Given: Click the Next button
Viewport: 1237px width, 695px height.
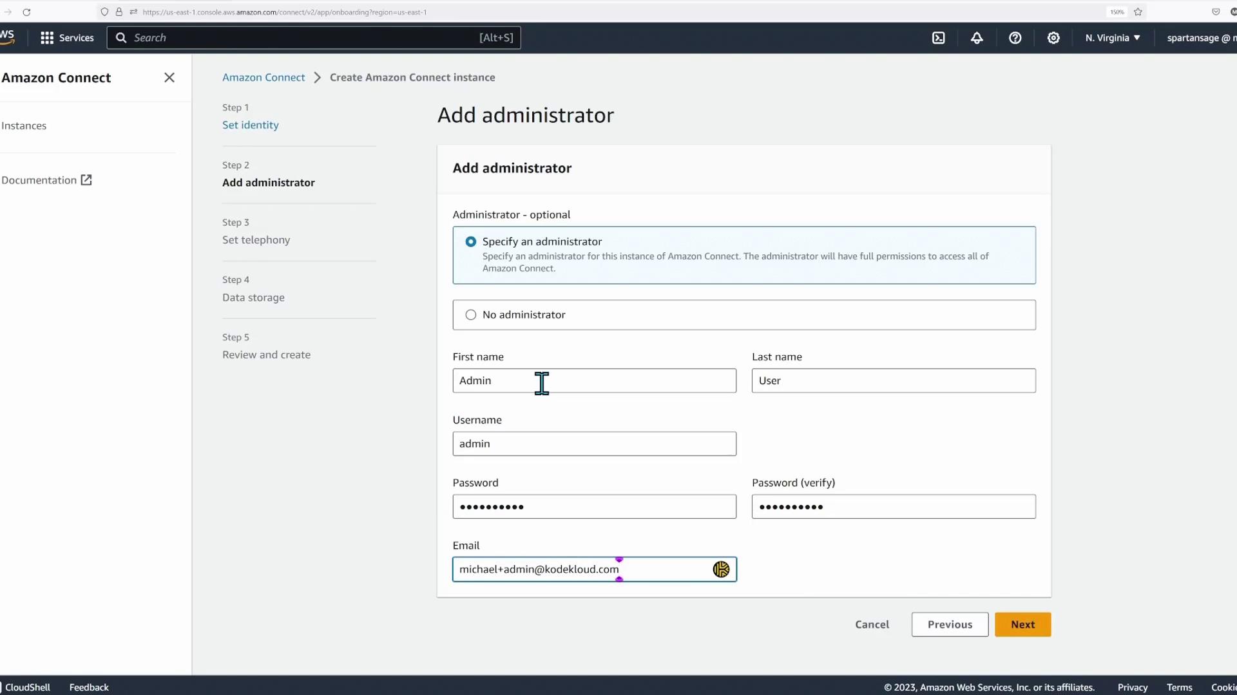Looking at the screenshot, I should (x=1022, y=625).
